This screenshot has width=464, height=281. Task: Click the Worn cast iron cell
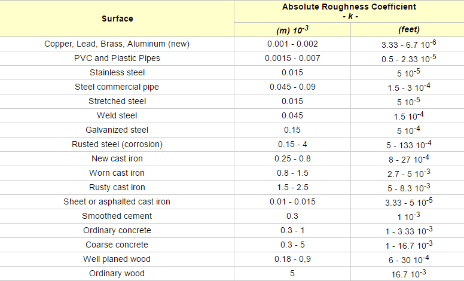[117, 173]
